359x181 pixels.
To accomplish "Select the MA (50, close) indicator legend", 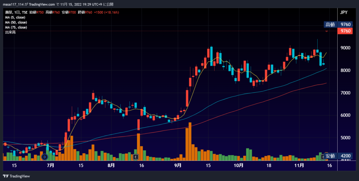I will coord(16,22).
